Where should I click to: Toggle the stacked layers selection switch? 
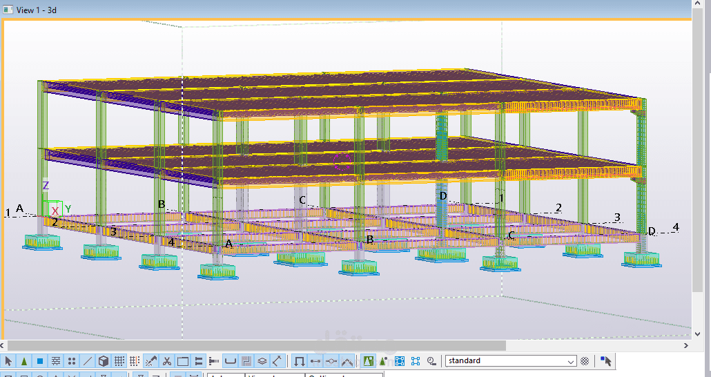coord(262,361)
